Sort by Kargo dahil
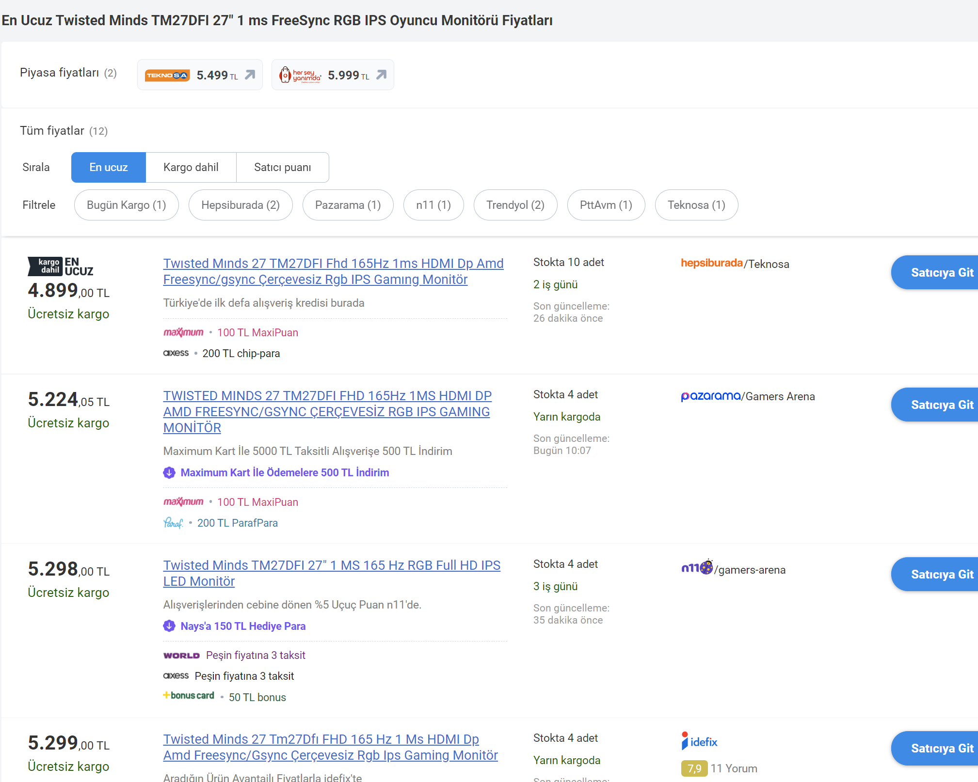Viewport: 978px width, 782px height. [x=191, y=167]
